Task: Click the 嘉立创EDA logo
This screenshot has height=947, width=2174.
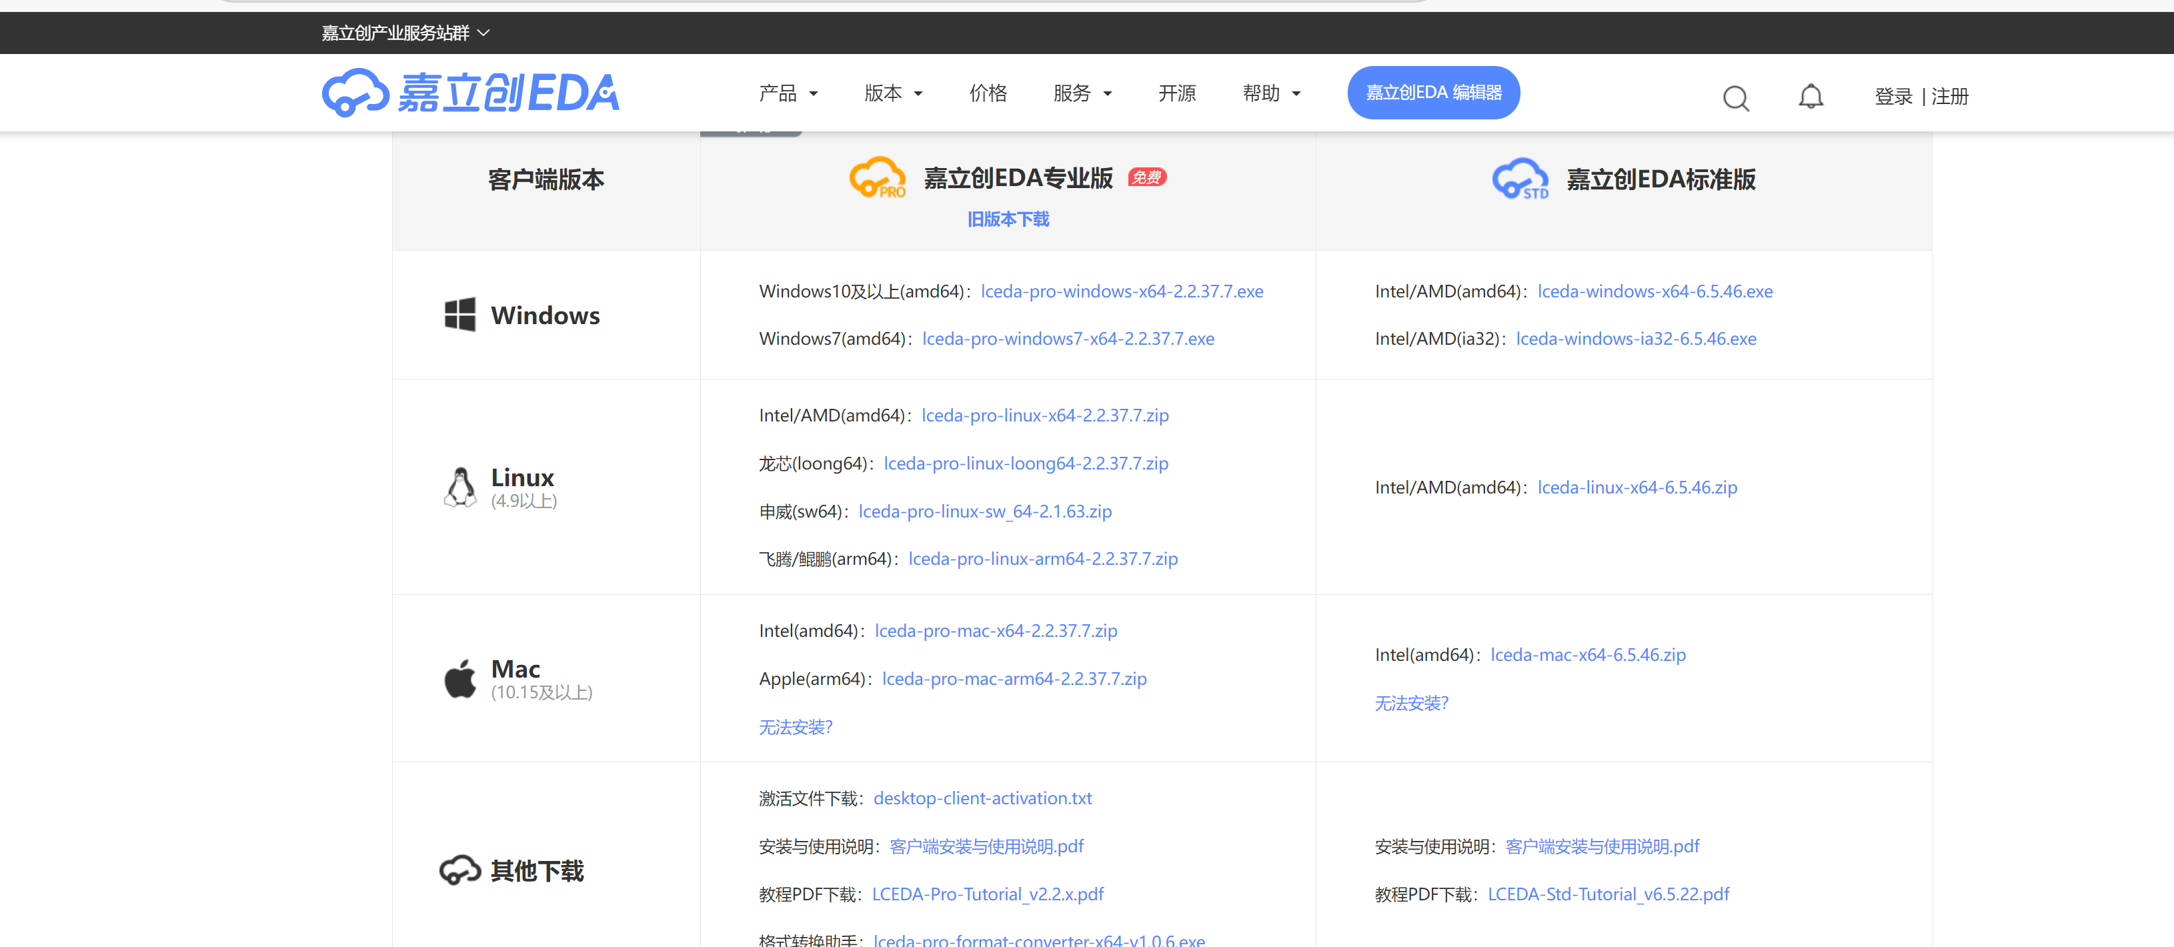Action: point(471,93)
